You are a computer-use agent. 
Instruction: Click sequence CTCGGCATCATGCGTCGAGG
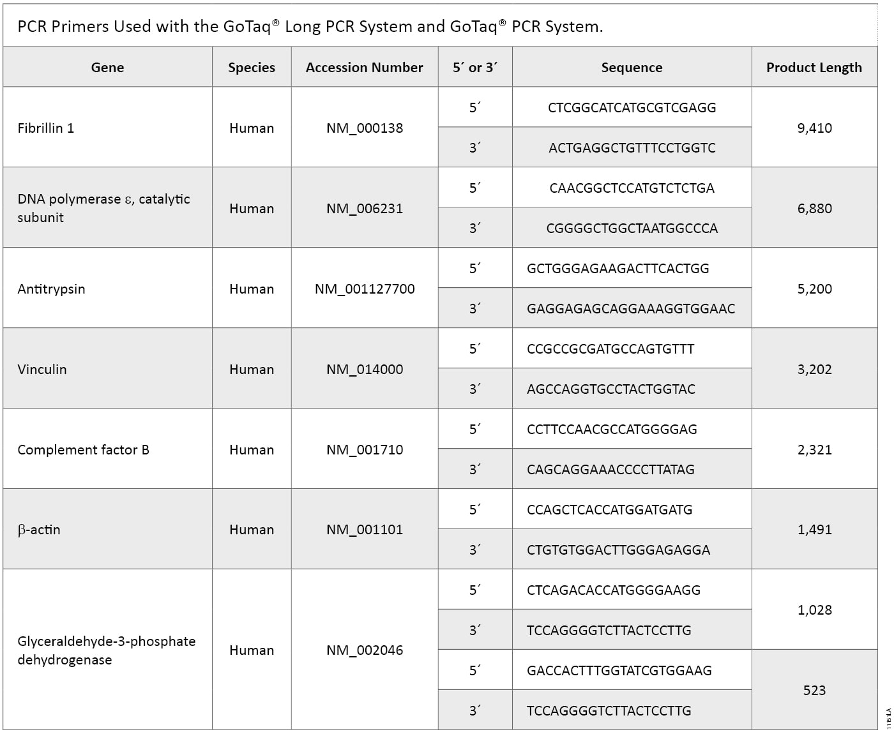[x=632, y=107]
